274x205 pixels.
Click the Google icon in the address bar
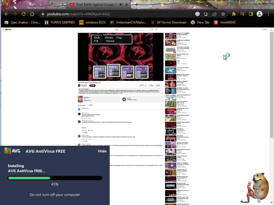click(197, 14)
